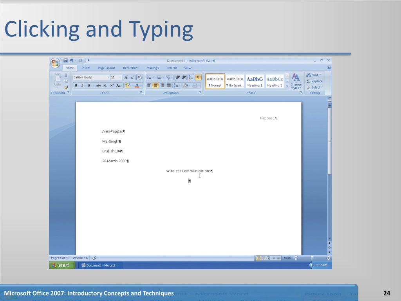Toggle Underline formatting

click(x=89, y=85)
